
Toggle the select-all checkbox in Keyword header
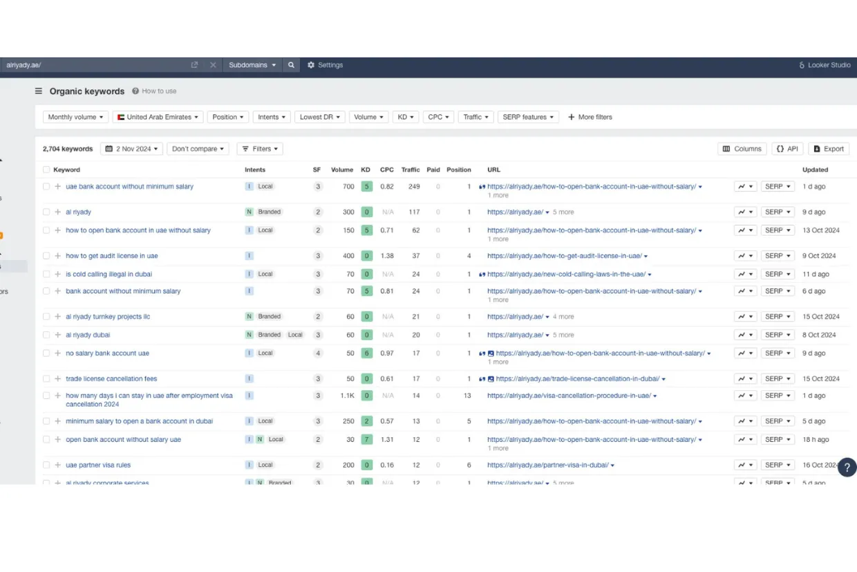46,170
